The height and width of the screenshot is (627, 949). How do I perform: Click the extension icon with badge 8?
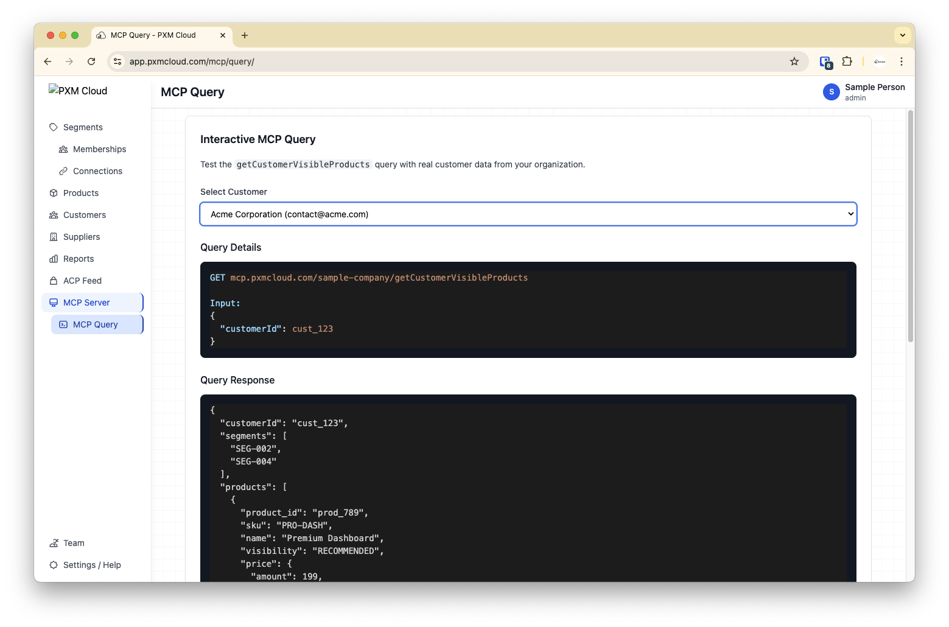[825, 61]
